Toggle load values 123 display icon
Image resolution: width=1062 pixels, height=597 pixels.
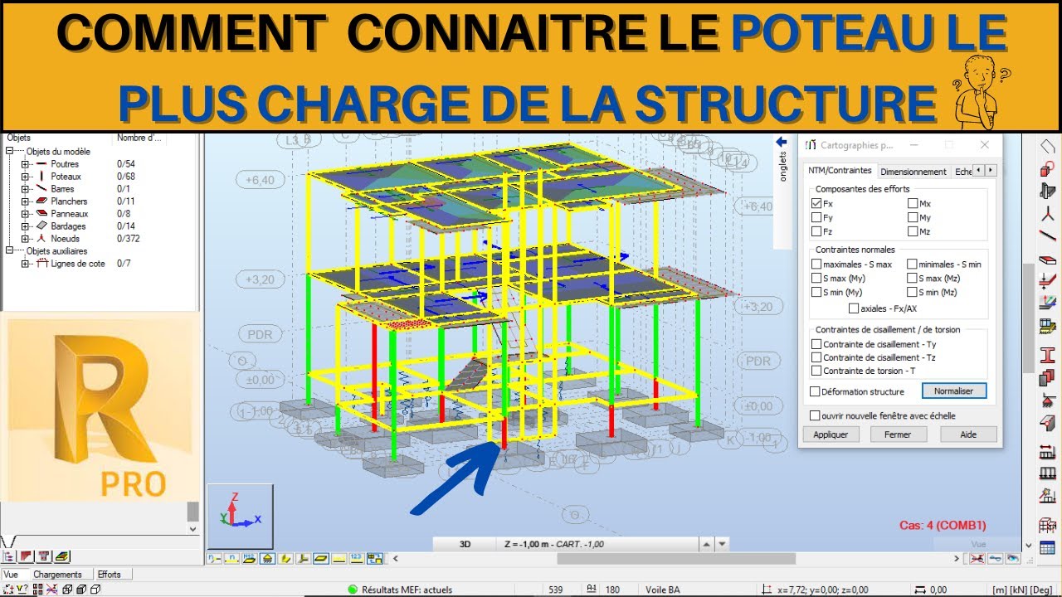[357, 559]
